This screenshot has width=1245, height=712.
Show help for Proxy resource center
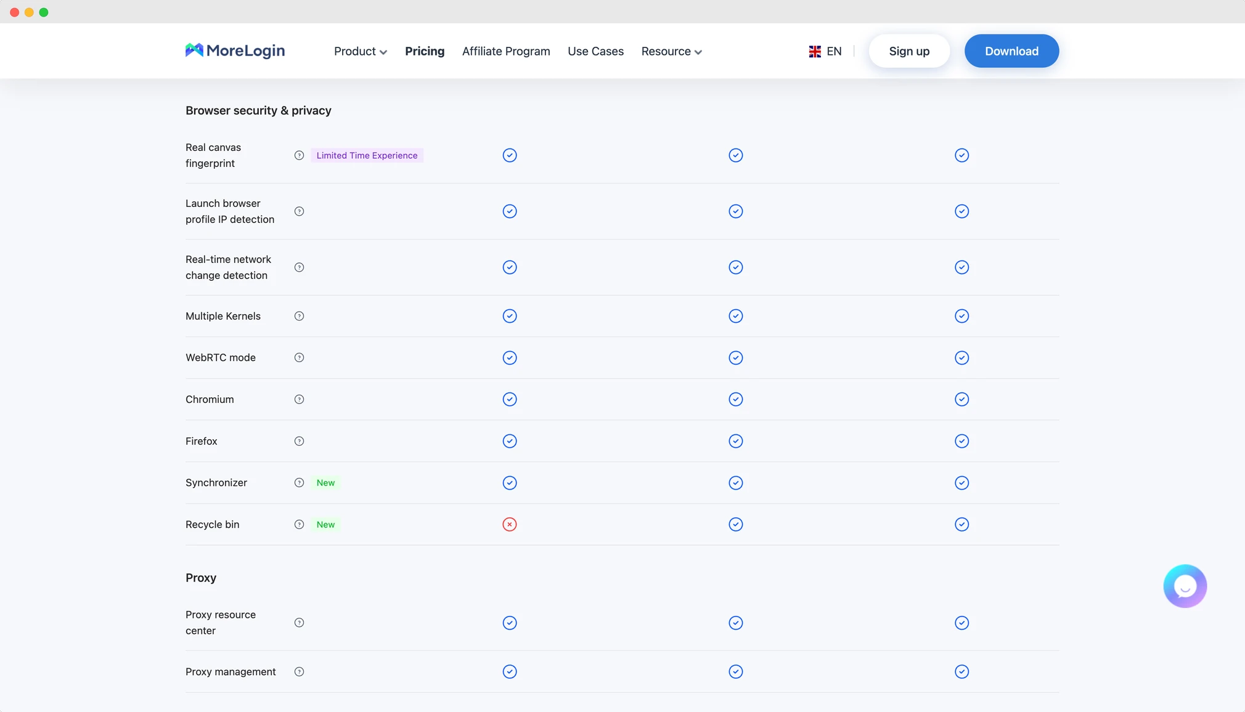tap(299, 623)
